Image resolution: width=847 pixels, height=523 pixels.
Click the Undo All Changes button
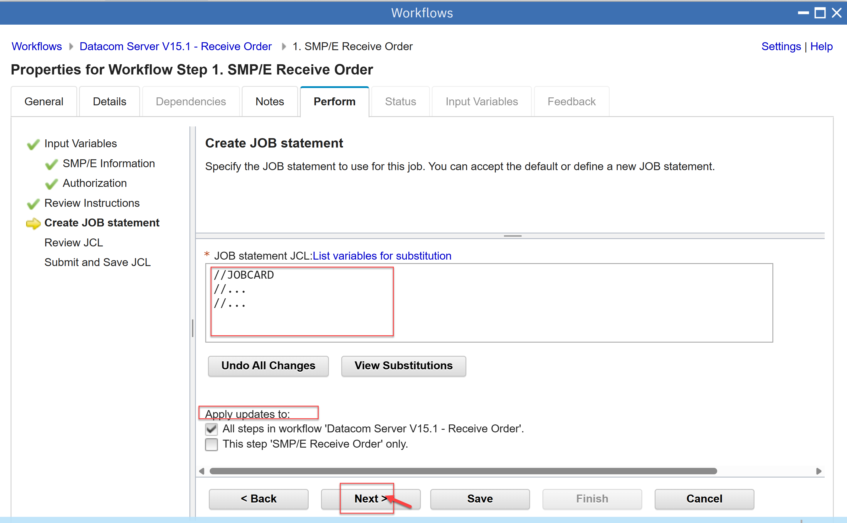pos(268,366)
